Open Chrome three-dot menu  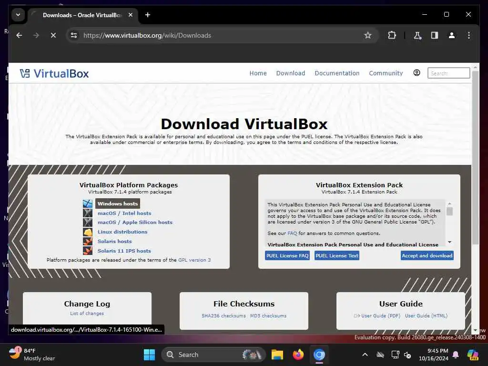[x=469, y=35]
